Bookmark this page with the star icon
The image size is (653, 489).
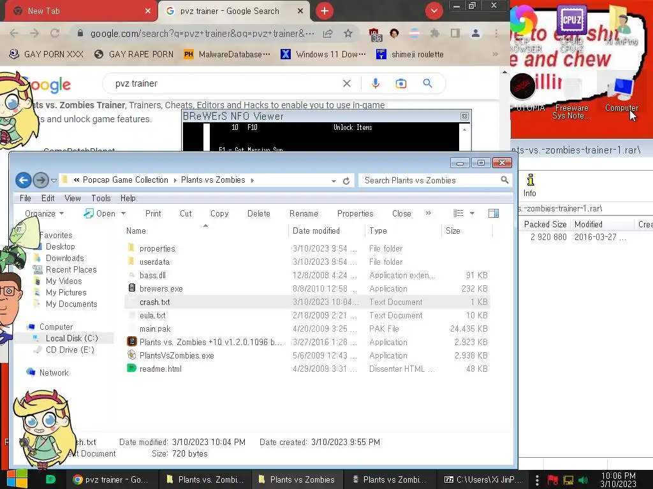pos(348,33)
